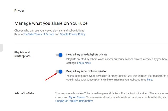Click the "here" manage subscriptions link
Screen dimensions: 168x111
click(149, 80)
